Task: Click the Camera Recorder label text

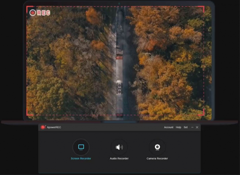Action: (157, 158)
